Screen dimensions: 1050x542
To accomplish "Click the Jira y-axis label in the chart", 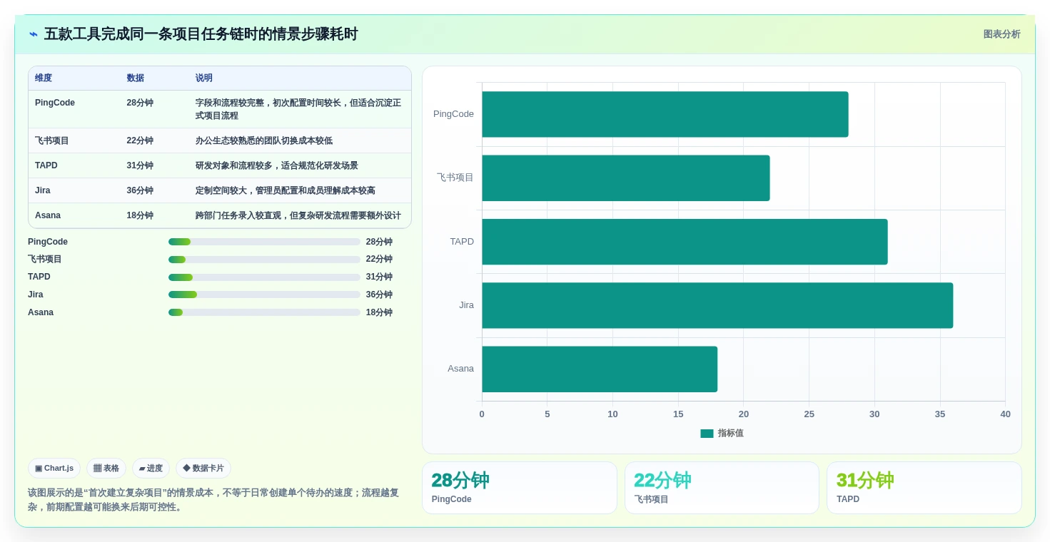I will [466, 305].
